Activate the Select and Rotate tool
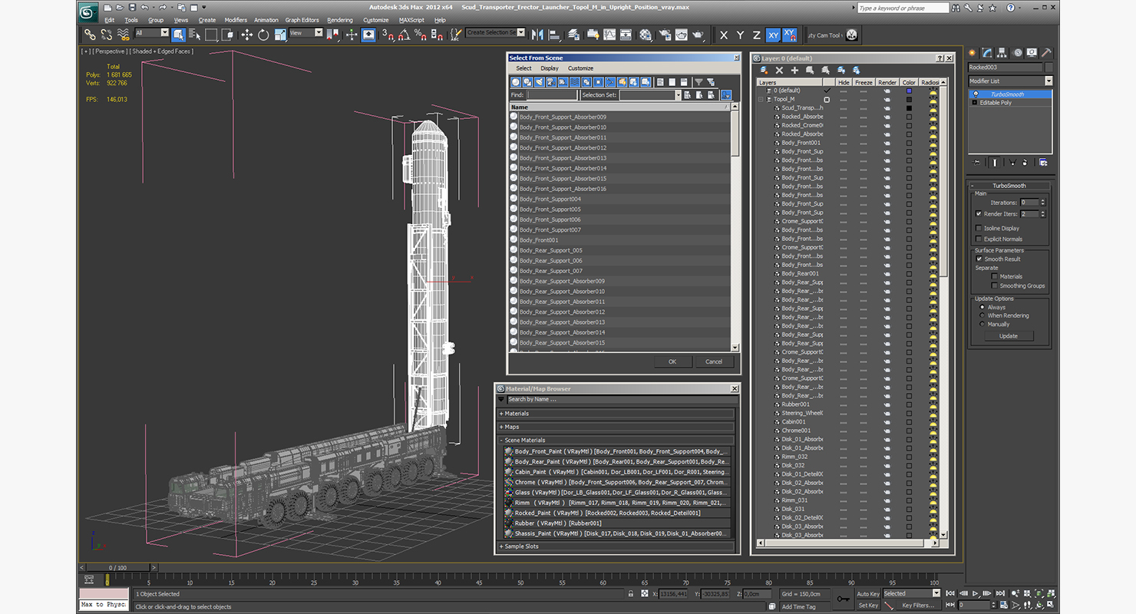The height and width of the screenshot is (614, 1136). pos(263,35)
